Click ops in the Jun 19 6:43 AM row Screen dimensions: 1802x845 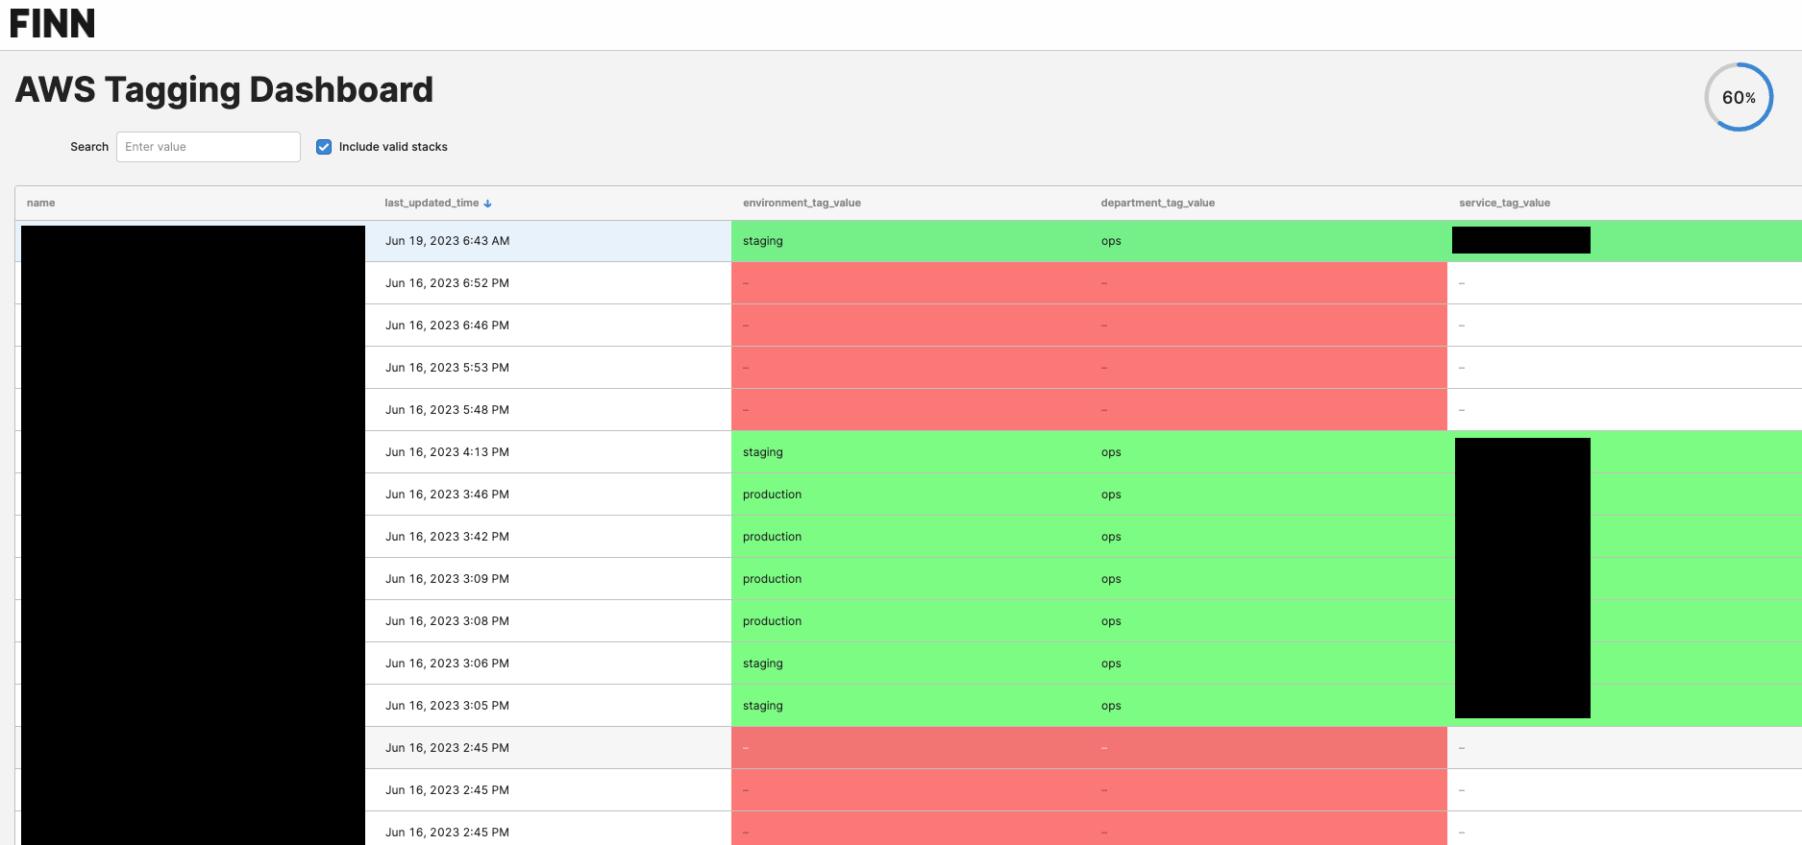click(1111, 241)
